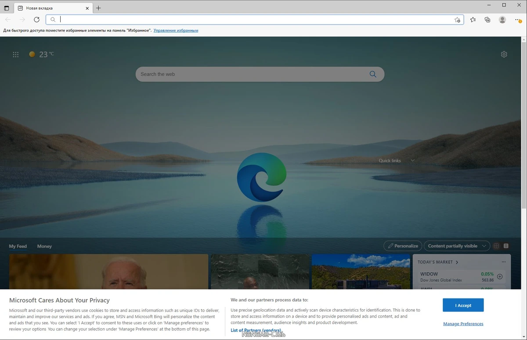
Task: Switch feed to grid view icon
Action: tap(496, 246)
